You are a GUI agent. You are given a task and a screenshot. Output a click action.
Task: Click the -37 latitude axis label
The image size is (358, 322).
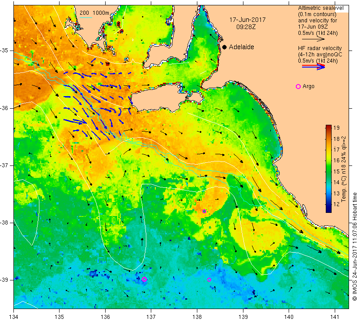[4, 165]
